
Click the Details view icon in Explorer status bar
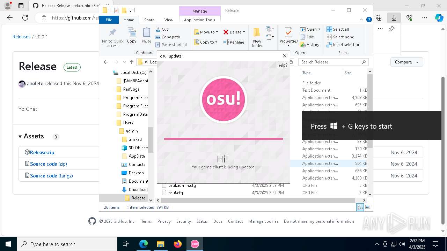click(360, 207)
